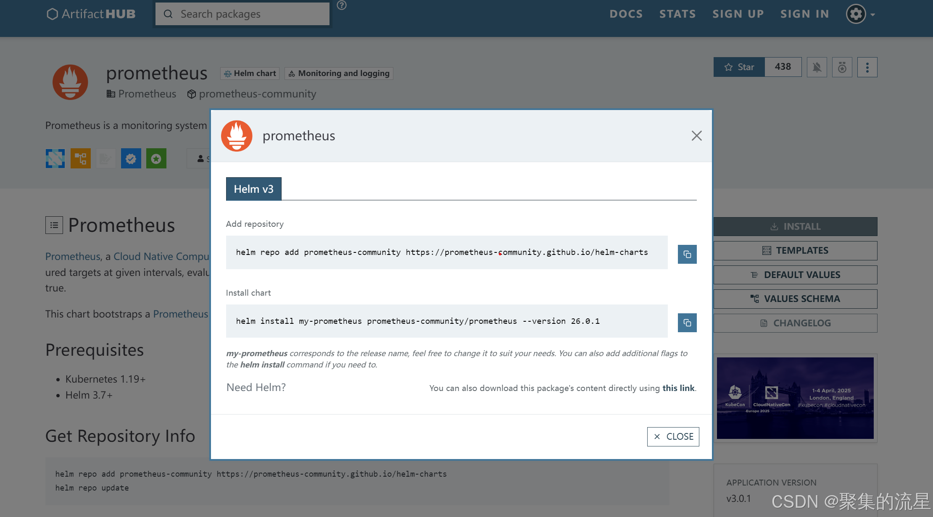Click the X icon in modal header
Image resolution: width=933 pixels, height=517 pixels.
696,136
